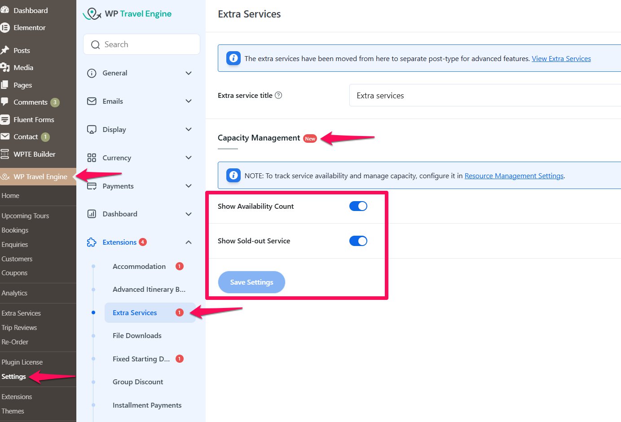Open the Enquiries submenu link
The image size is (621, 422).
pyautogui.click(x=15, y=245)
